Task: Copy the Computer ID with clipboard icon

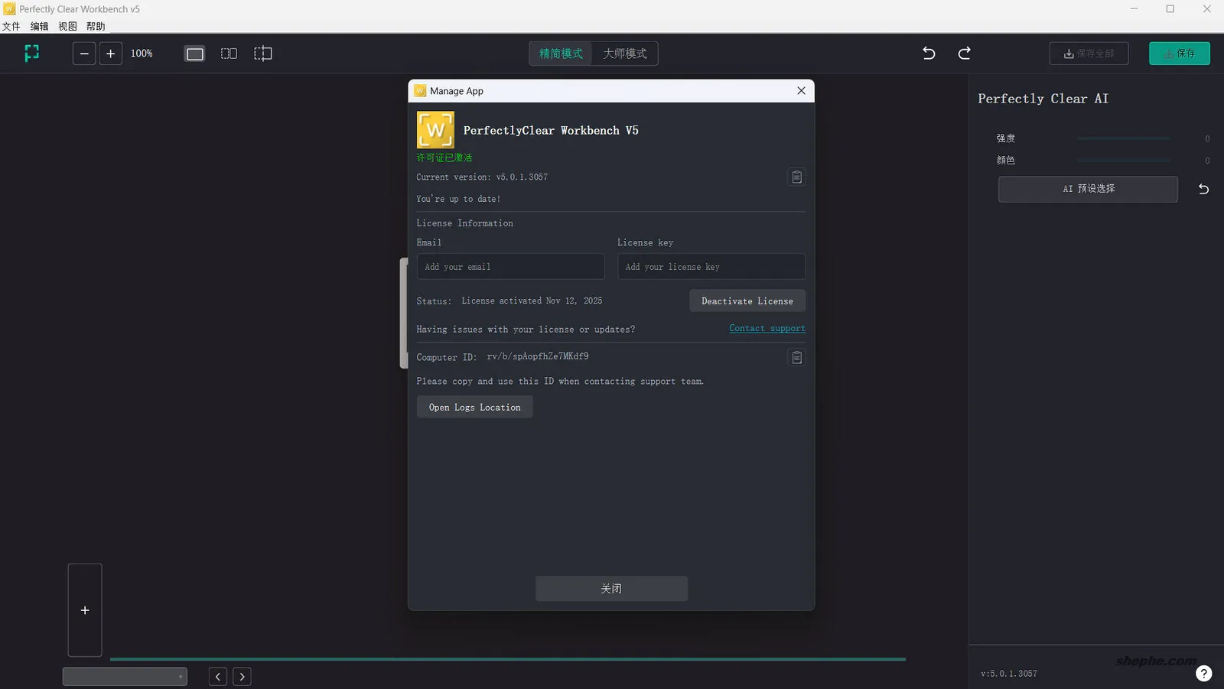Action: 796,357
